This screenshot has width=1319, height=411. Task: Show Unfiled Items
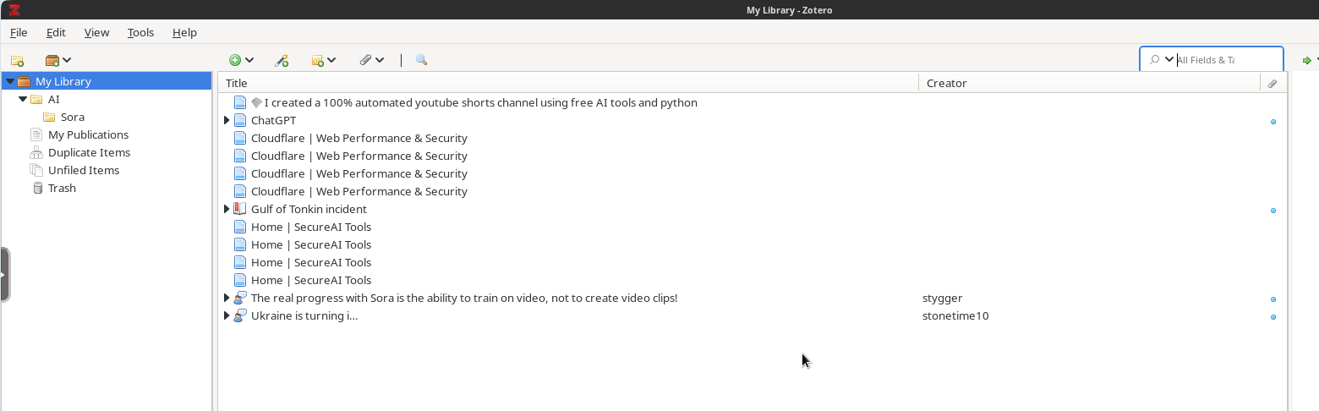click(83, 170)
